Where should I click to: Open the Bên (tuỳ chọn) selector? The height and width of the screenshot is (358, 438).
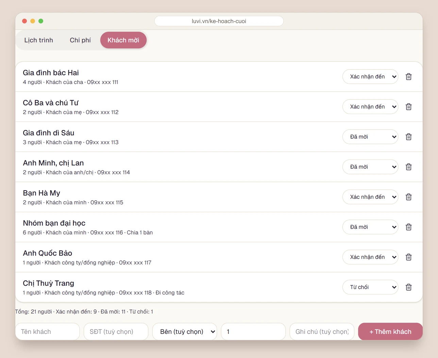click(x=185, y=332)
